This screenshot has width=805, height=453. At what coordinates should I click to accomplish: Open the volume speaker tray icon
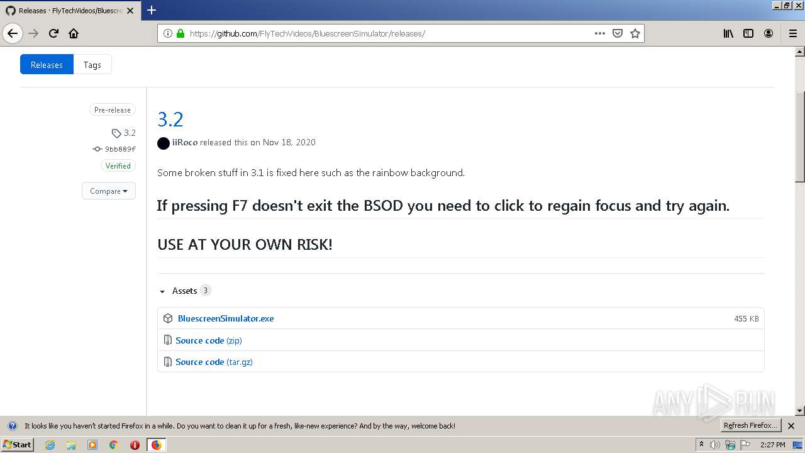tap(715, 445)
